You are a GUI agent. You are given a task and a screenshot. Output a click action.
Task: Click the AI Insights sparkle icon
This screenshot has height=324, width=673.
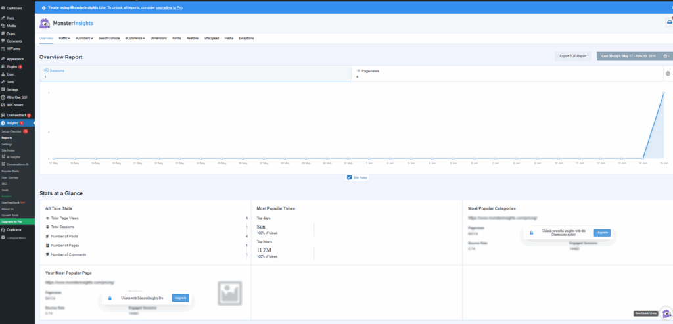pyautogui.click(x=3, y=157)
